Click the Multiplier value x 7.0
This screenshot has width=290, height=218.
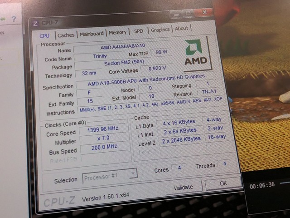click(103, 138)
